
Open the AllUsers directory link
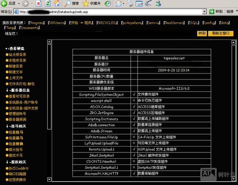[57, 23]
